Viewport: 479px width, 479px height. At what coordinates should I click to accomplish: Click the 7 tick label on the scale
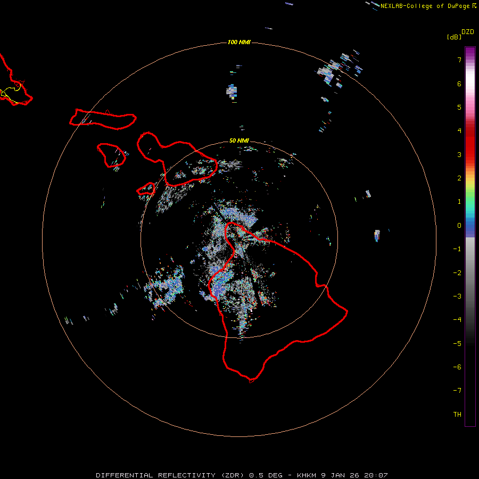459,60
